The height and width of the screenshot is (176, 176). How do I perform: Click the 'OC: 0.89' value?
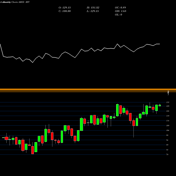tap(120, 8)
